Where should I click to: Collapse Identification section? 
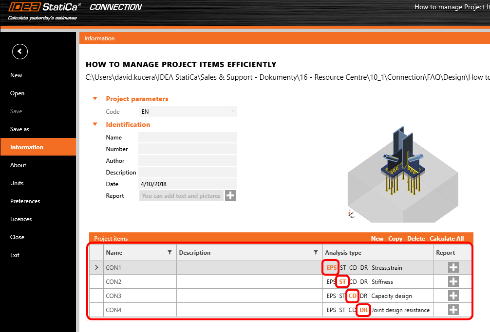95,124
